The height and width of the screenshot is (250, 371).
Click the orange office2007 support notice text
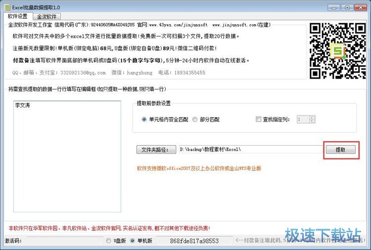[x=199, y=168]
